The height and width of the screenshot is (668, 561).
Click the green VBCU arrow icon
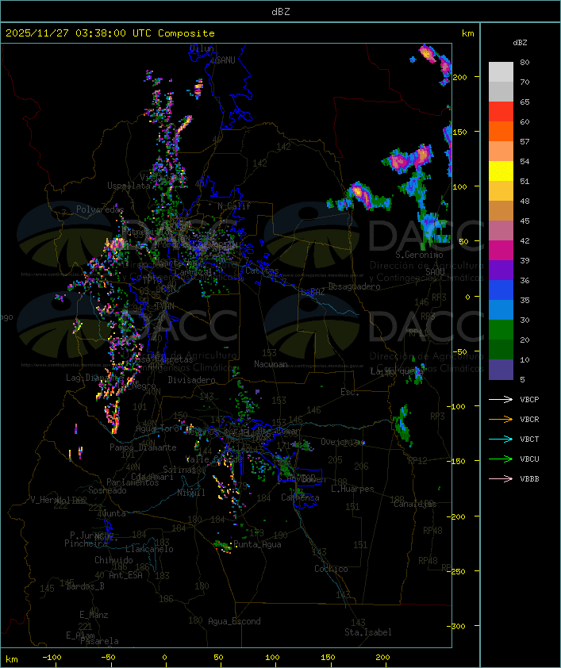pos(501,459)
